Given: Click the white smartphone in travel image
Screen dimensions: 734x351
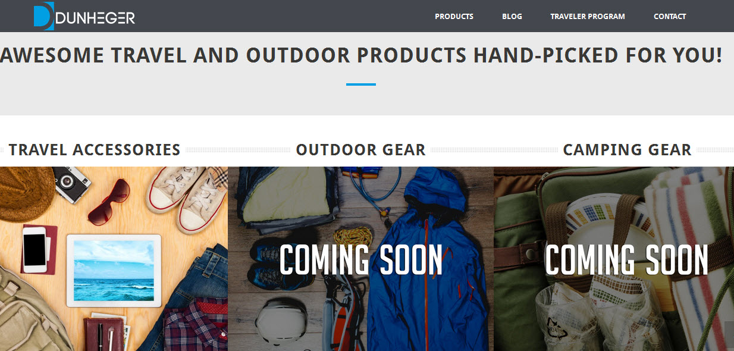Looking at the screenshot, I should click(34, 250).
